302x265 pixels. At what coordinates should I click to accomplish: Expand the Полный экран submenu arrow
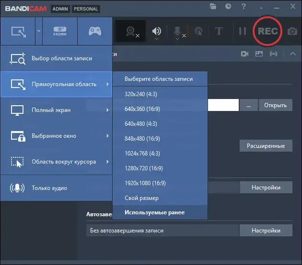(x=107, y=110)
